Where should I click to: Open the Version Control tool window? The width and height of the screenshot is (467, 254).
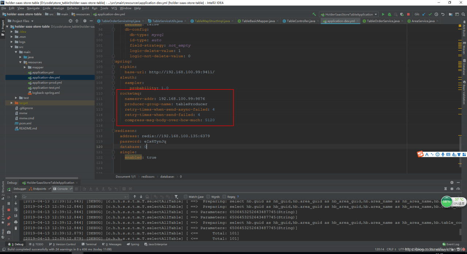coord(62,244)
